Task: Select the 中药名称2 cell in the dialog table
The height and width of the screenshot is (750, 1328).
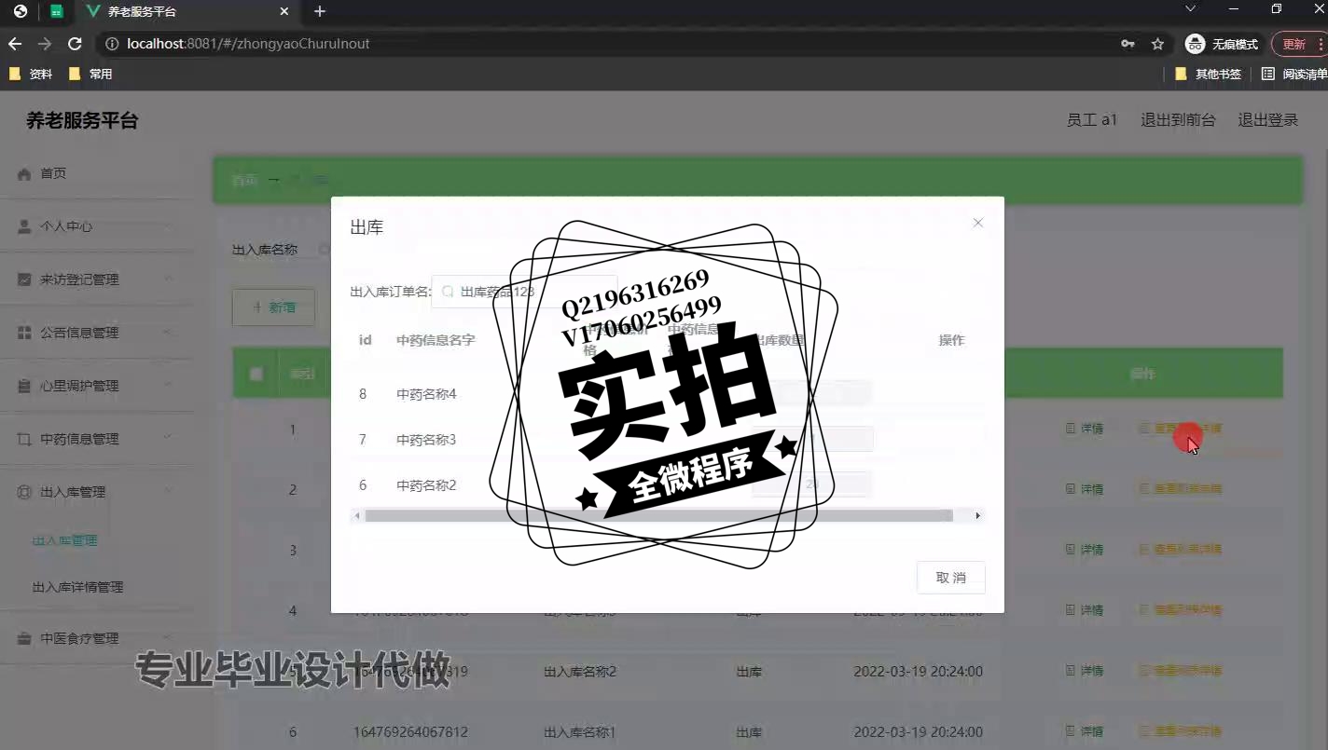Action: (426, 485)
